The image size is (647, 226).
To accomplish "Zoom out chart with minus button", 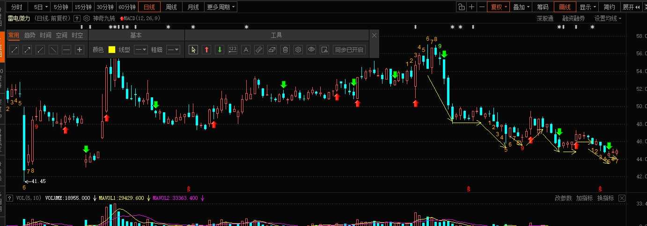I will point(482,7).
